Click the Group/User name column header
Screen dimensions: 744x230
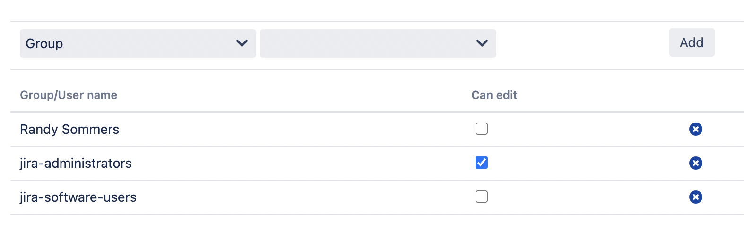click(69, 95)
